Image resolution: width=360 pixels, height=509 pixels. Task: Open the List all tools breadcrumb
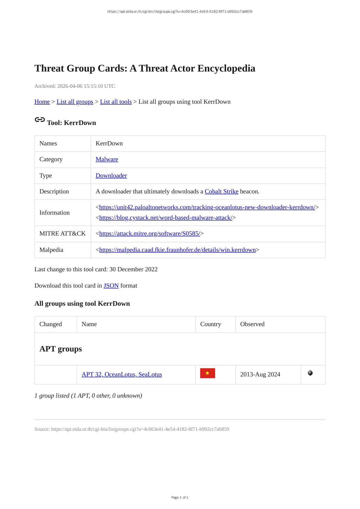116,102
